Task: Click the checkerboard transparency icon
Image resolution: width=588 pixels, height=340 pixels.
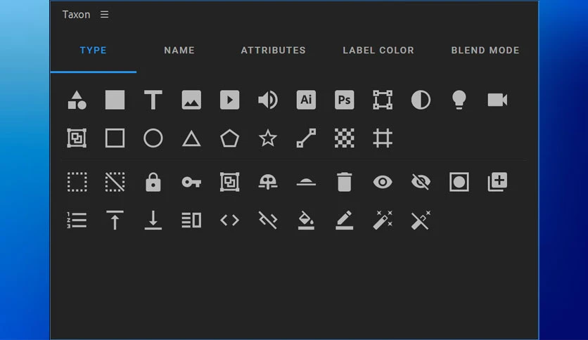Action: [344, 138]
